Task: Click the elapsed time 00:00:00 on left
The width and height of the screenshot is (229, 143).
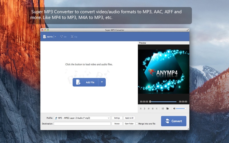Action: click(144, 102)
